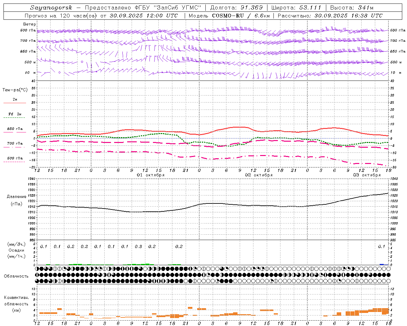Viewport: 407px width, 326px height.
Task: Click the 0.3 precipitation value
Action: tap(138, 247)
